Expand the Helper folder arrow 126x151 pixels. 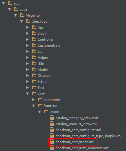click(x=28, y=58)
